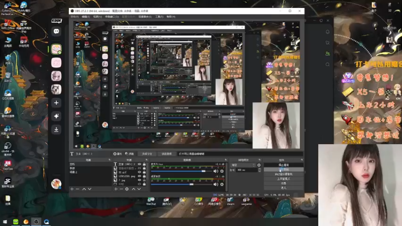The image size is (402, 226).
Task: Open 编辑(E) menu in OBS
Action: click(x=86, y=17)
